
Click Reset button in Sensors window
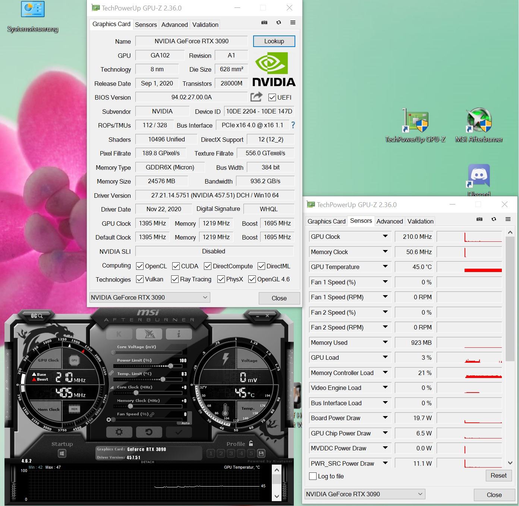[498, 475]
